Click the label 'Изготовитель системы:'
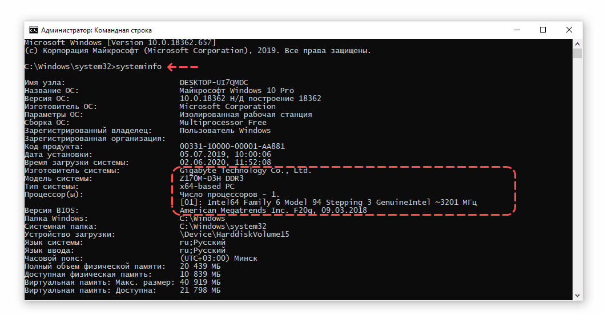The image size is (604, 315). [73, 170]
